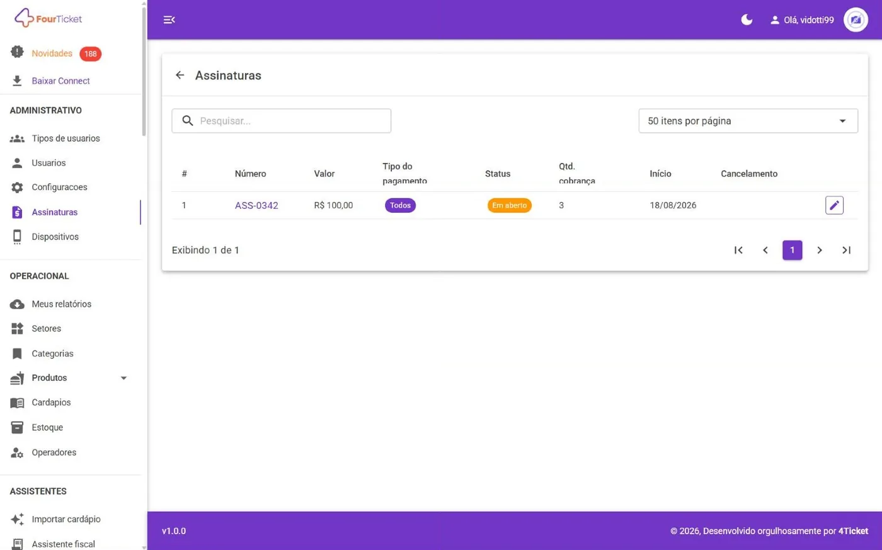Focus the Pesquisar search field
Image resolution: width=882 pixels, height=550 pixels.
click(281, 121)
